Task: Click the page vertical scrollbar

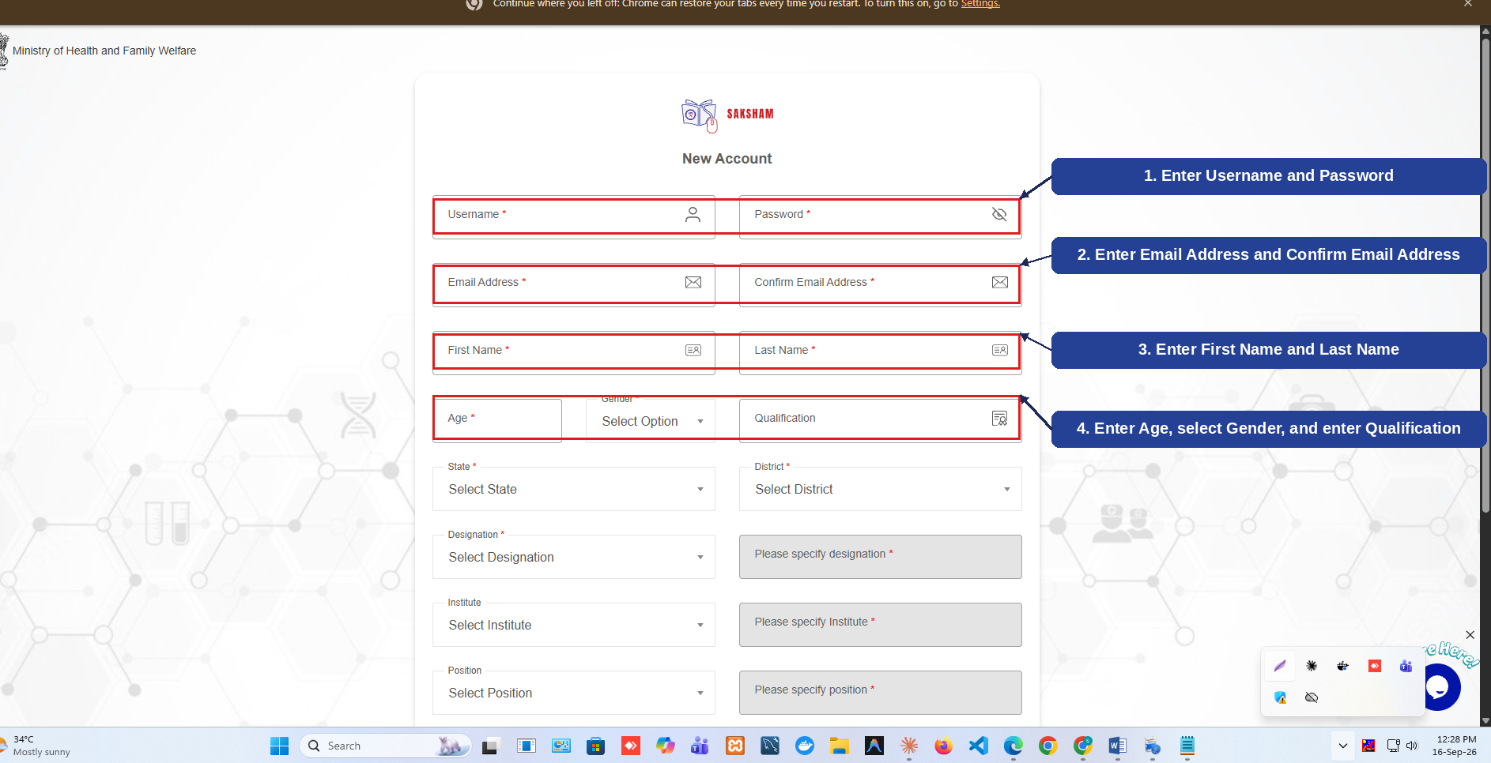Action: pyautogui.click(x=1485, y=276)
